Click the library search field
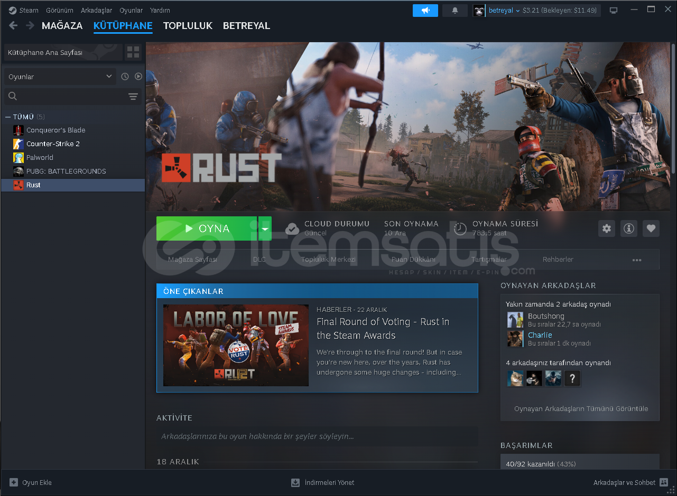This screenshot has width=677, height=496. point(73,96)
